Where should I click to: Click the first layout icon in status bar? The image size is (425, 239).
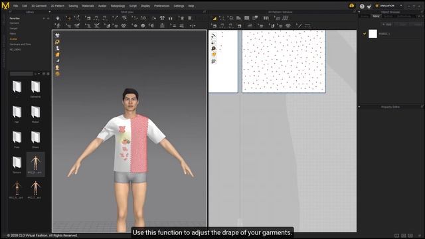(396, 236)
